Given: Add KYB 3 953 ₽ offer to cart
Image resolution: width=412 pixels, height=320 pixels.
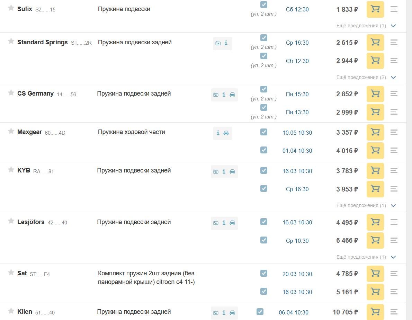Looking at the screenshot, I should click(375, 189).
